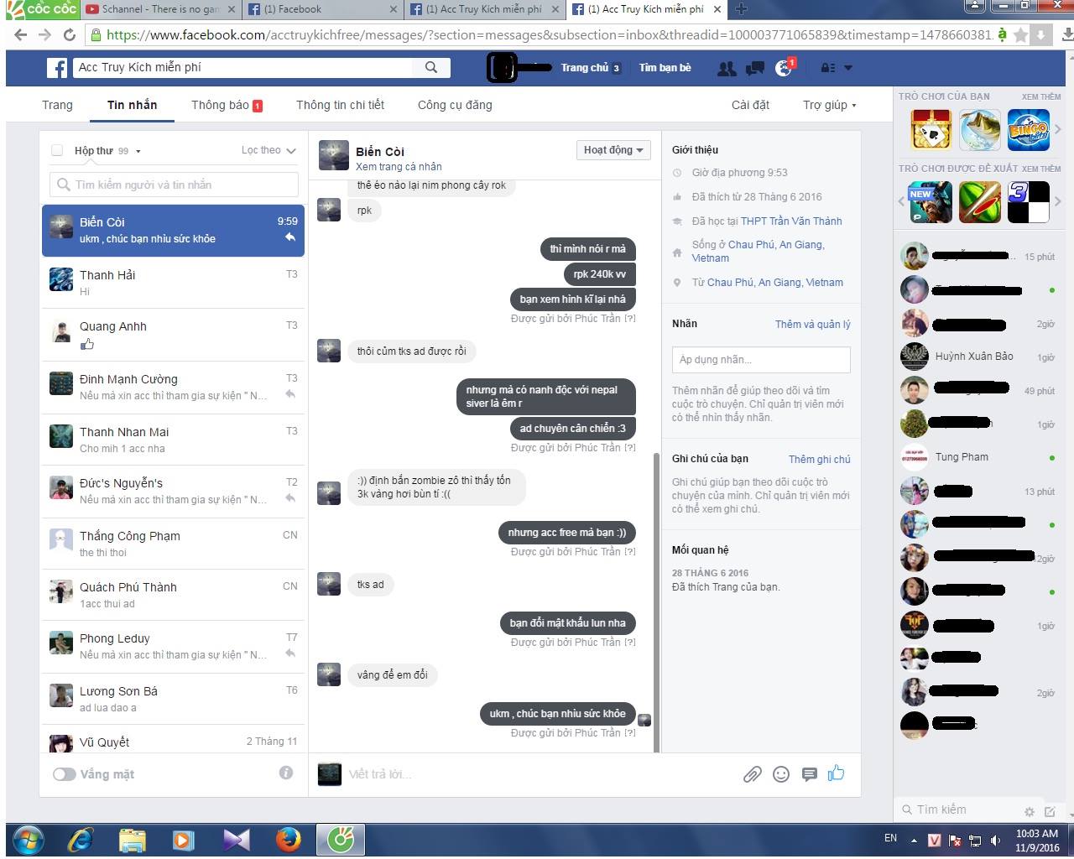Open chat with Huỳnh Xuân Bảo in sidebar
This screenshot has width=1074, height=859.
978,357
